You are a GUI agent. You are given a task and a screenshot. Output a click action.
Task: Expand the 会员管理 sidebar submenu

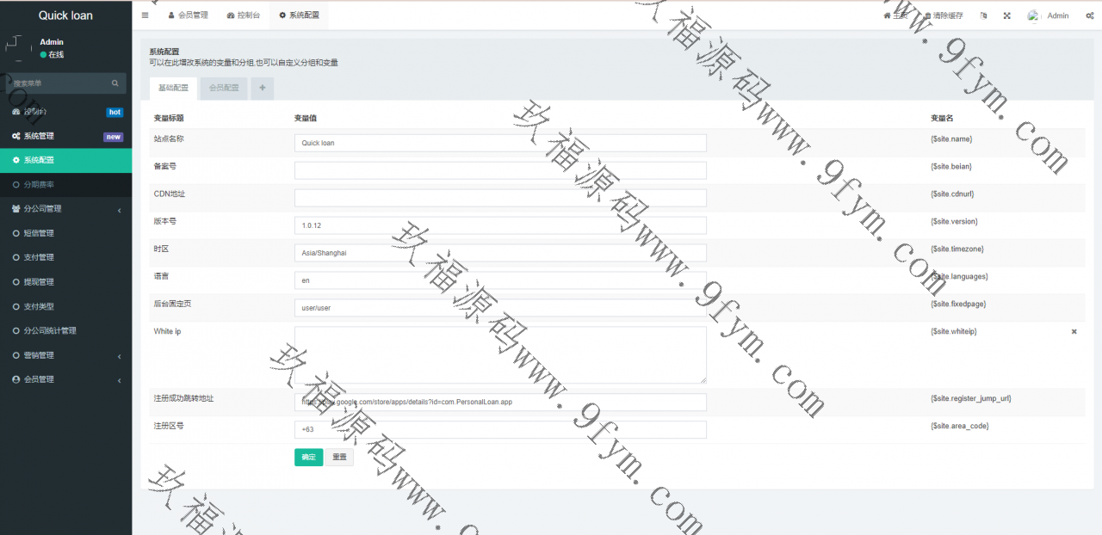point(65,379)
